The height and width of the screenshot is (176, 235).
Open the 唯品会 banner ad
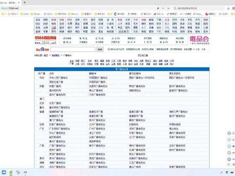[x=199, y=40]
